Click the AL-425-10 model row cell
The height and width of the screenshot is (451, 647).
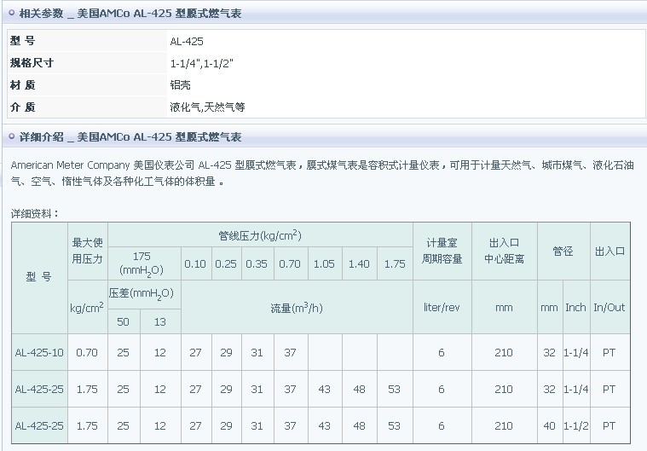(39, 352)
